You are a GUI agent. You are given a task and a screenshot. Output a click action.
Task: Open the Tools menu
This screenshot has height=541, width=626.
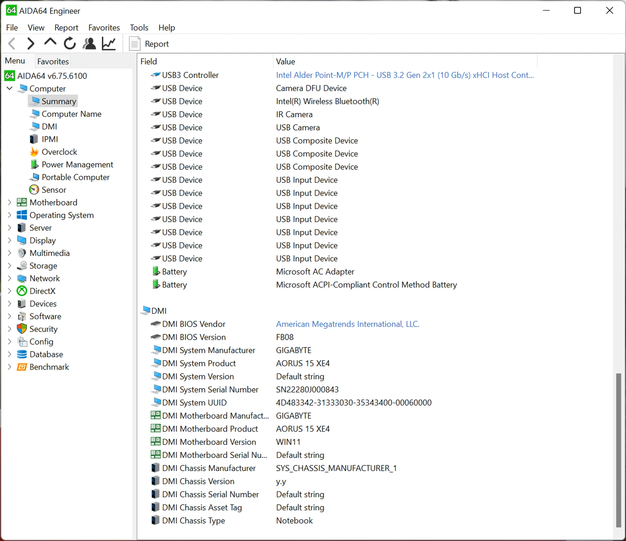(x=139, y=28)
